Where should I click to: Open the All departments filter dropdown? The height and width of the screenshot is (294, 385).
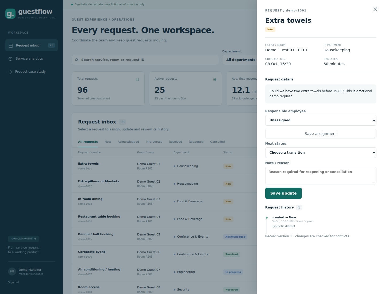(240, 60)
